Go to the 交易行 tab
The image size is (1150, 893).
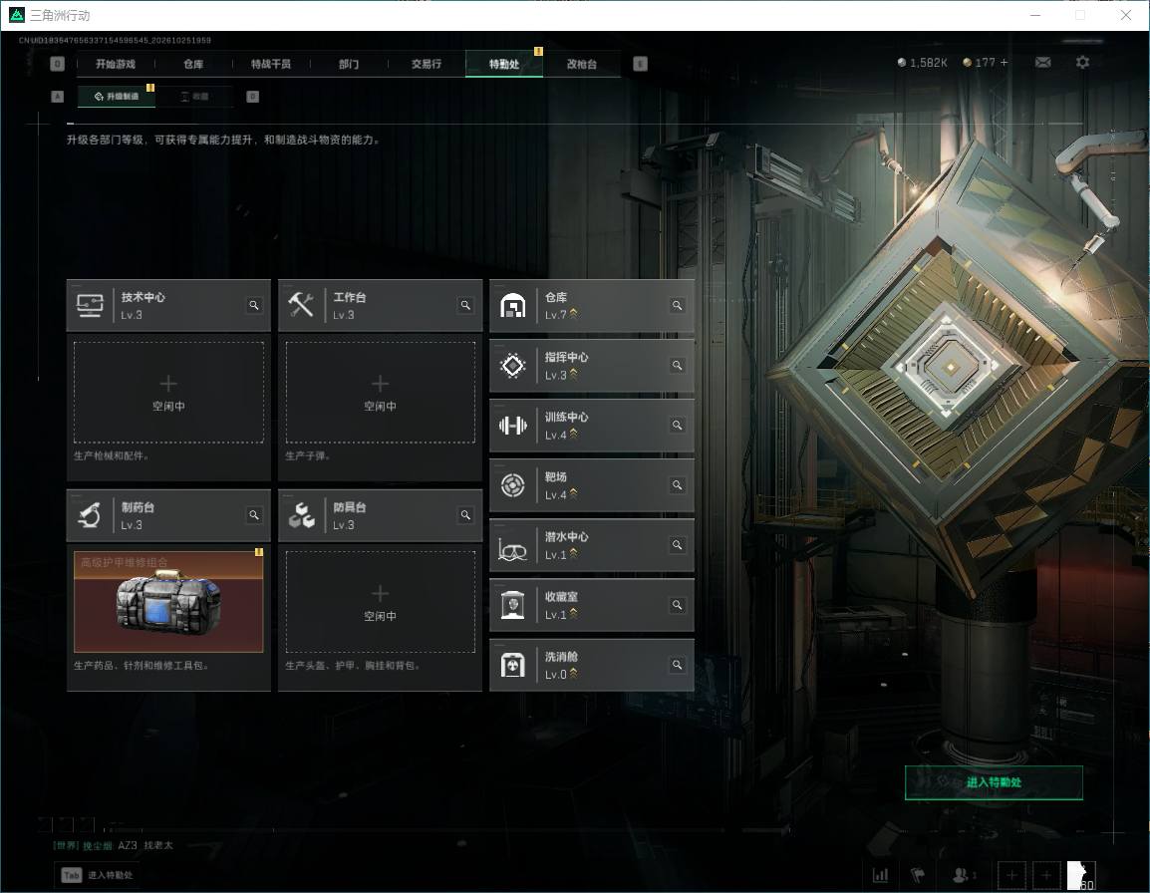point(427,64)
